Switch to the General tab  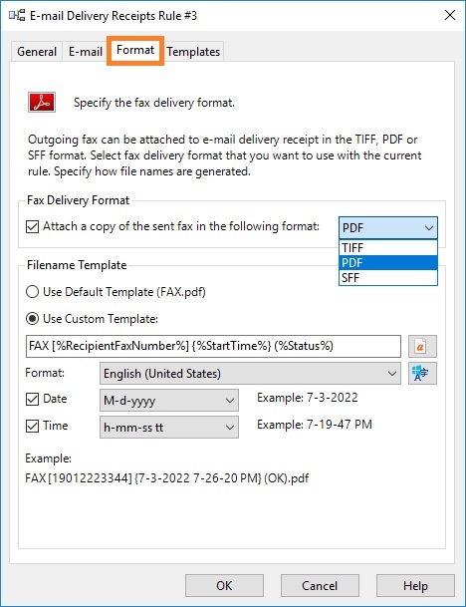click(37, 52)
